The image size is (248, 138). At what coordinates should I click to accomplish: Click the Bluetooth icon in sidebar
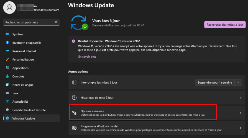(x=7, y=43)
